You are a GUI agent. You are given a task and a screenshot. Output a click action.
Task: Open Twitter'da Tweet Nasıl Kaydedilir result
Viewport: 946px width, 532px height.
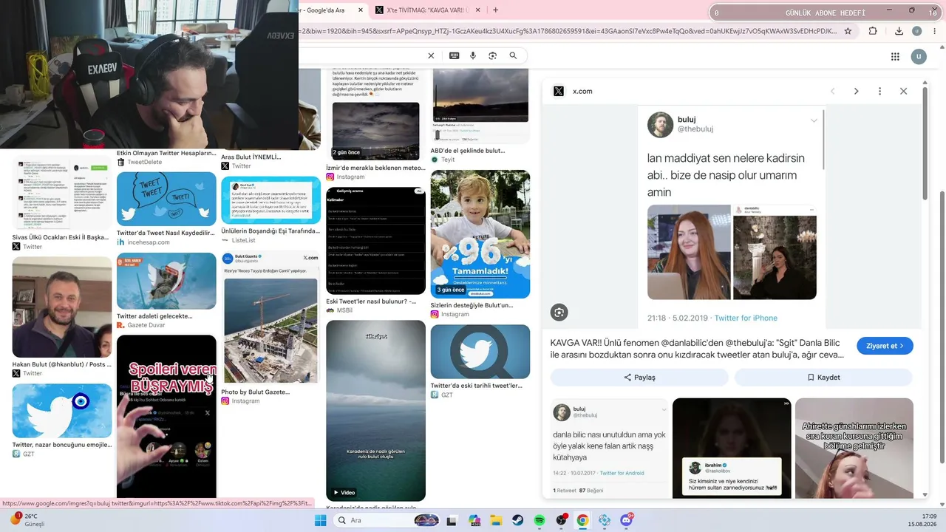coord(166,233)
